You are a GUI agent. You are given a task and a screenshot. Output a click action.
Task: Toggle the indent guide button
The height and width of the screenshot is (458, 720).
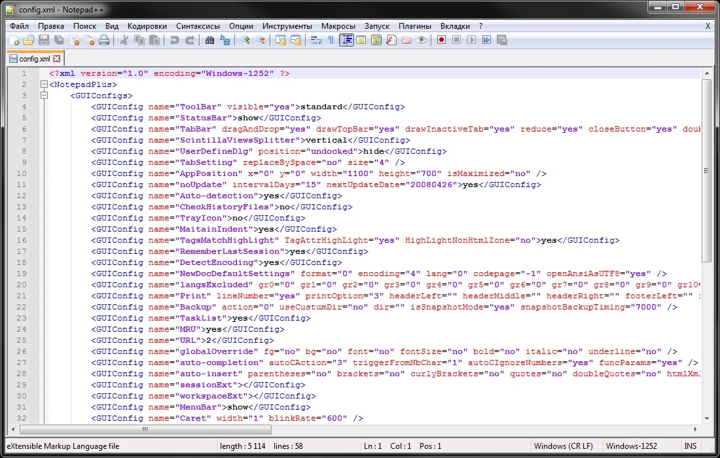pos(346,41)
